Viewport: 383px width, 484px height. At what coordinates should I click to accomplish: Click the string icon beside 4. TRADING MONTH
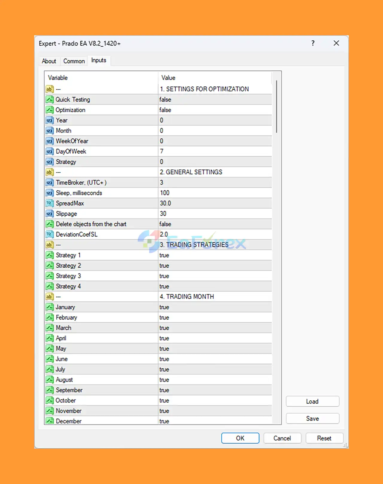(49, 297)
